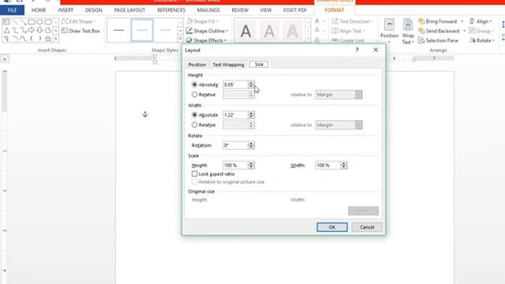
Task: Open the FILE tab
Action: tap(12, 10)
